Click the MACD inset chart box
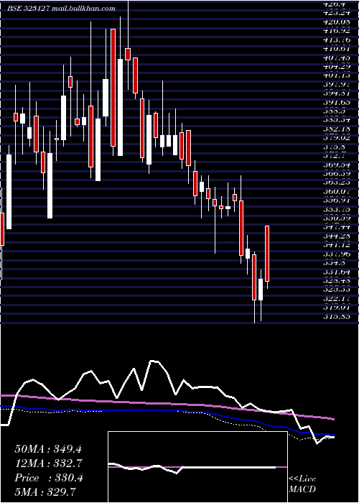This screenshot has width=359, height=503. 197,467
